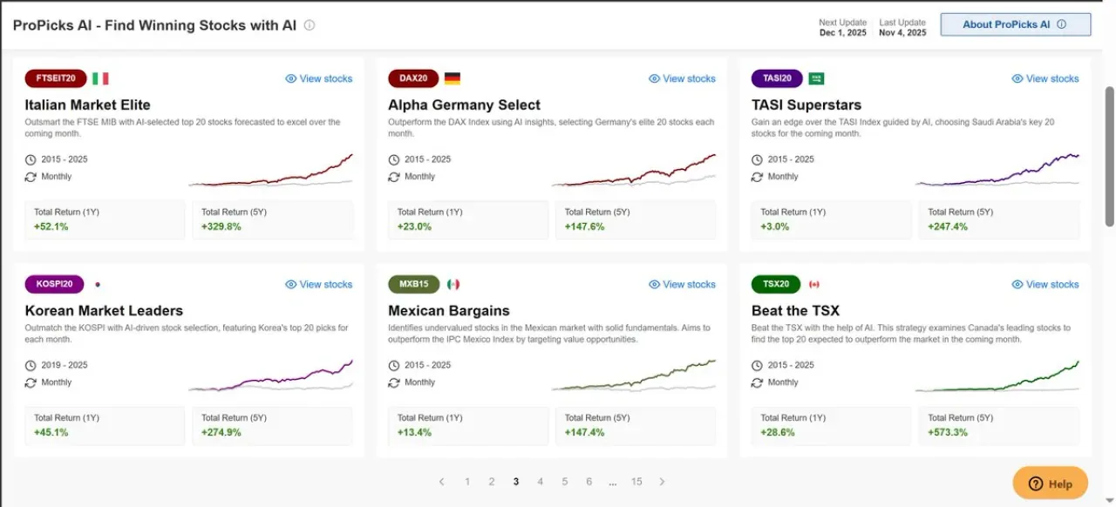Click the purple KOSPI20 badge
1116x507 pixels.
(x=55, y=284)
